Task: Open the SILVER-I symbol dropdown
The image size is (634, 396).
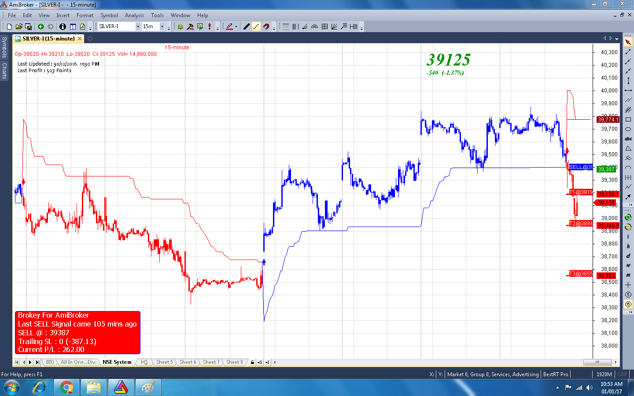Action: click(x=138, y=26)
